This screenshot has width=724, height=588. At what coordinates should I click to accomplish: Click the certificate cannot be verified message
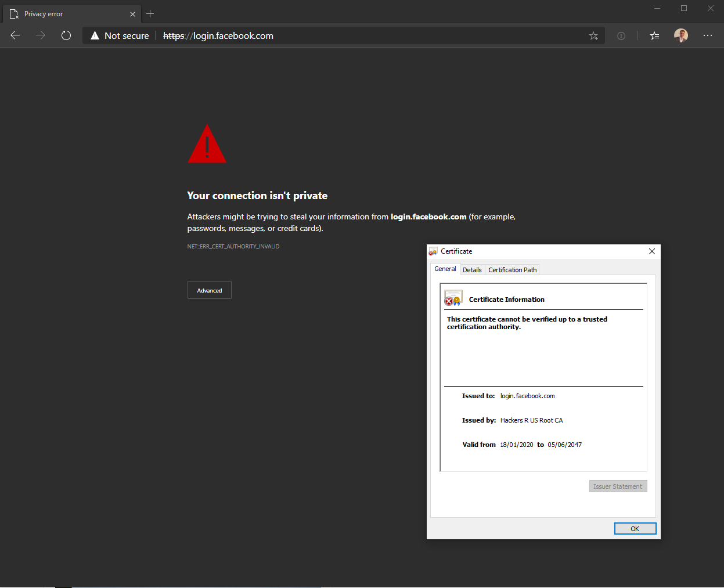click(x=527, y=323)
